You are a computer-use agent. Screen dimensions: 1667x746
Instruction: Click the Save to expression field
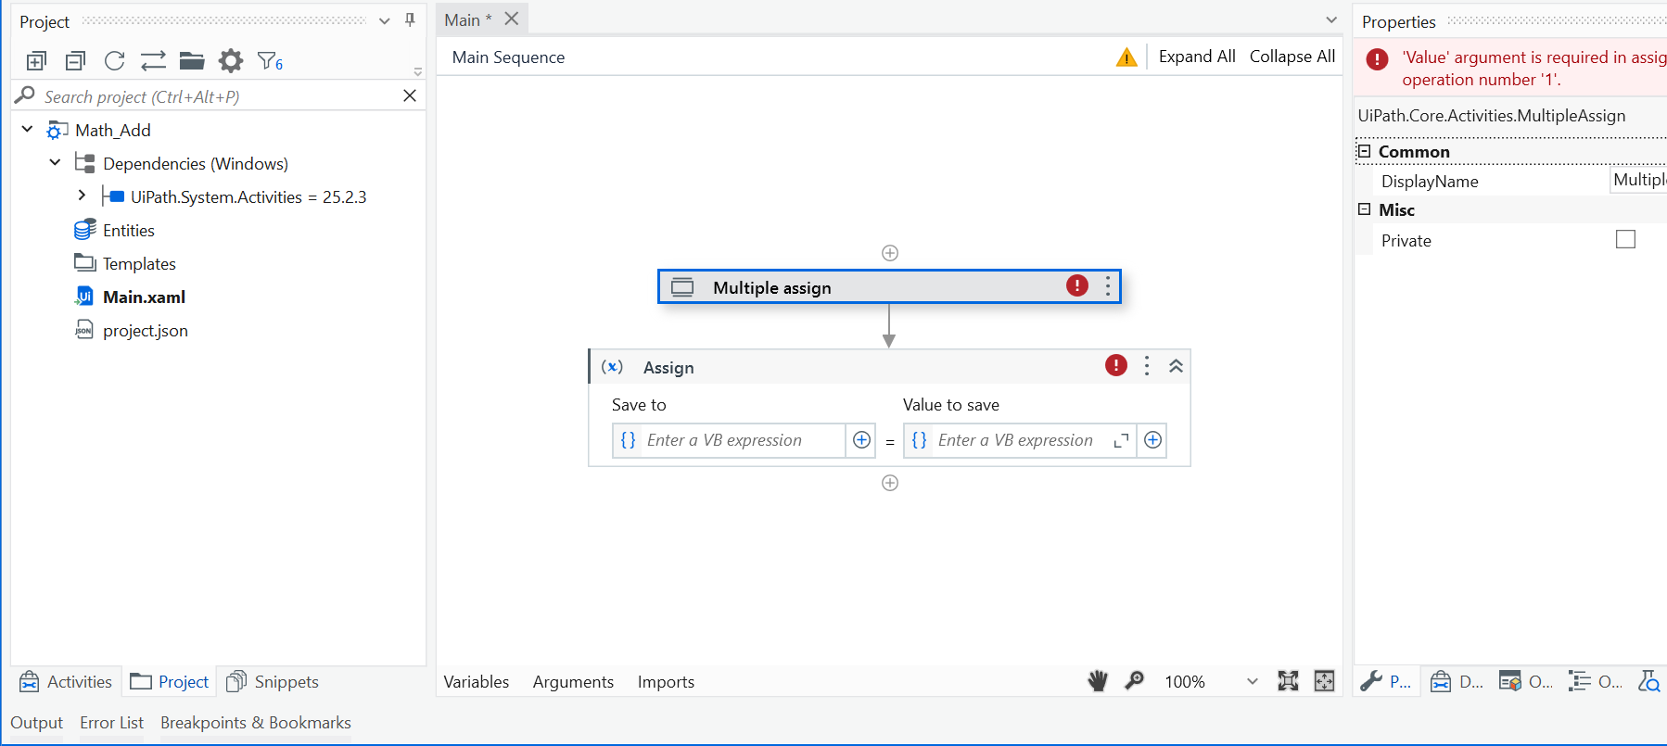(x=729, y=440)
